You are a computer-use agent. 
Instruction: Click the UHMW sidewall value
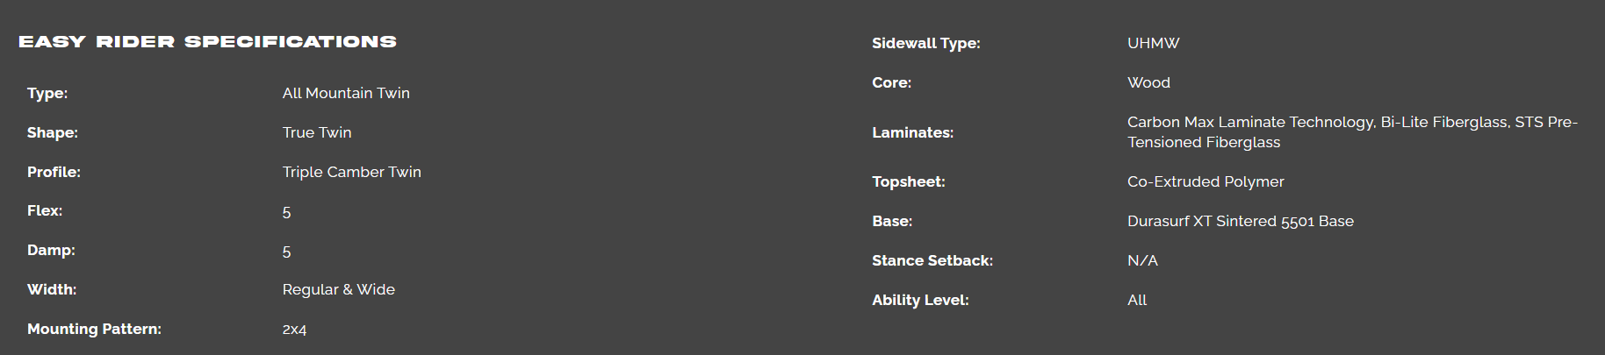tap(1153, 43)
